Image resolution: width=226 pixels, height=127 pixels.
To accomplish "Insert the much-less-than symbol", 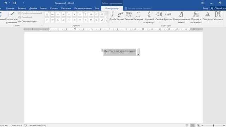I will [102, 14].
